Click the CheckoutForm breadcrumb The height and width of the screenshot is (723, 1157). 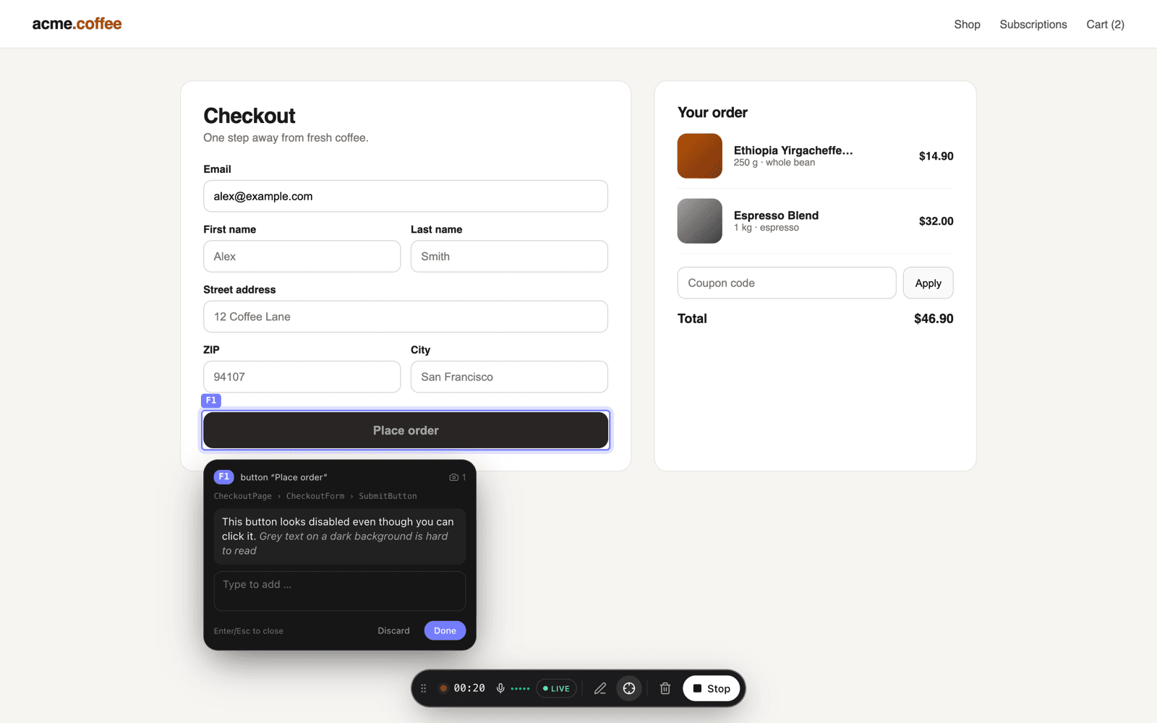pos(315,496)
